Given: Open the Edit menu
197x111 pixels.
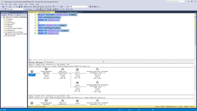Looking at the screenshot, I should click(x=6, y=4).
